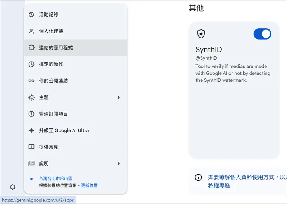The height and width of the screenshot is (204, 287).
Task: Turn off the SynthID toggle
Action: (262, 34)
